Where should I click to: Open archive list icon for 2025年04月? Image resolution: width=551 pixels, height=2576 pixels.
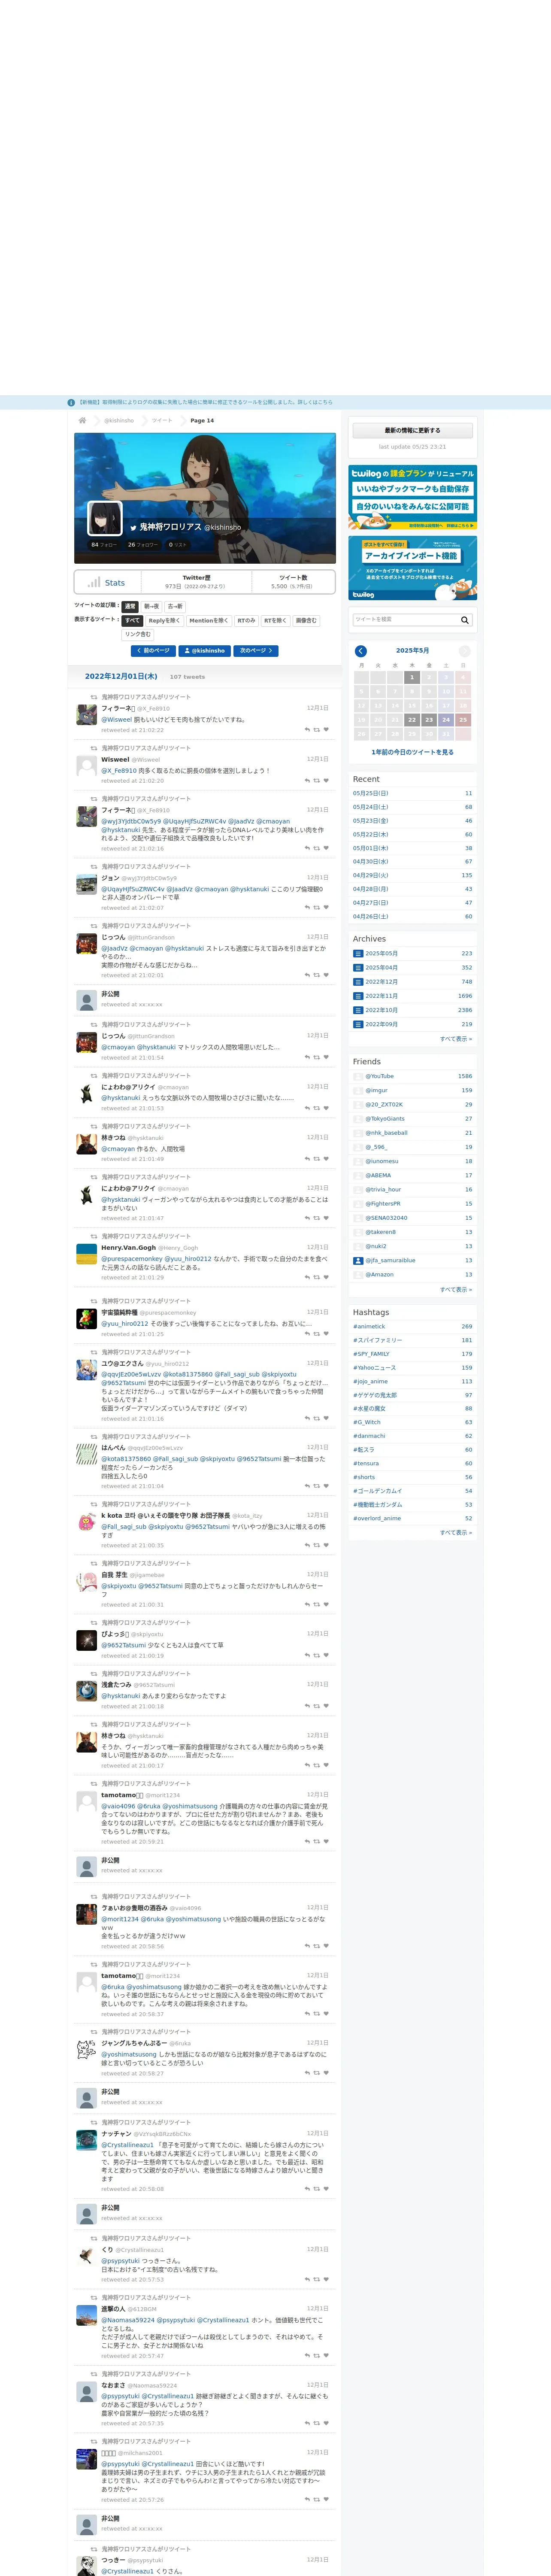tap(358, 968)
